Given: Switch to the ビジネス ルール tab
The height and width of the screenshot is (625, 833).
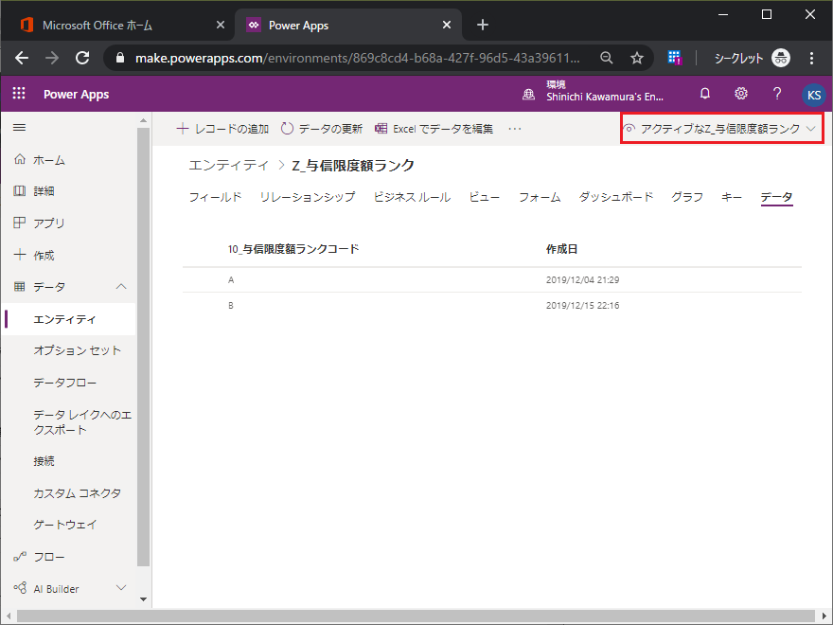Looking at the screenshot, I should 412,197.
